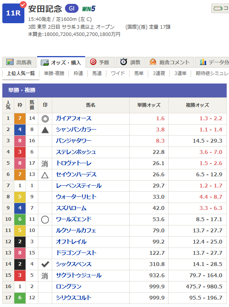Click white triangle mark for セイウンハーデス

tap(45, 175)
